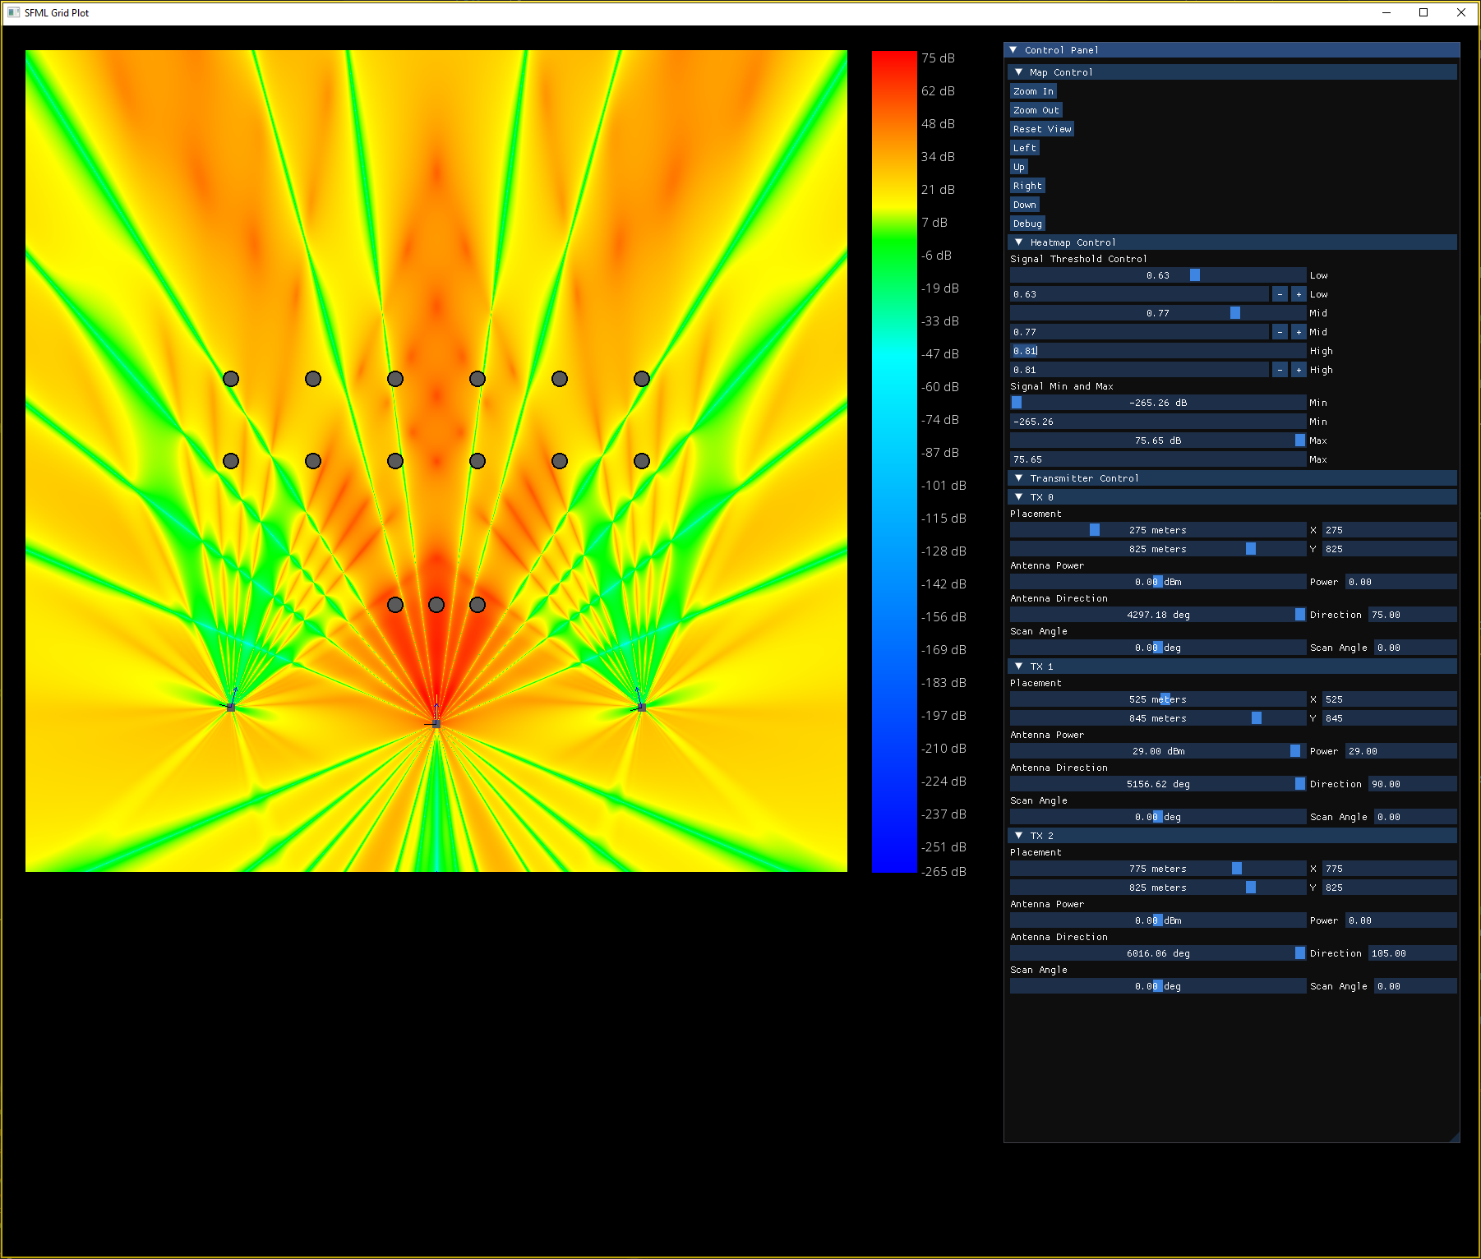This screenshot has width=1481, height=1259.
Task: Click the TX 1 Antenna Power slider
Action: click(x=1157, y=751)
